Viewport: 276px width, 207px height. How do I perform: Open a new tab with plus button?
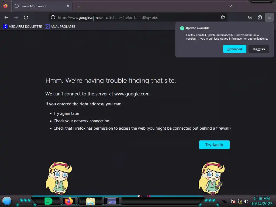click(x=78, y=6)
